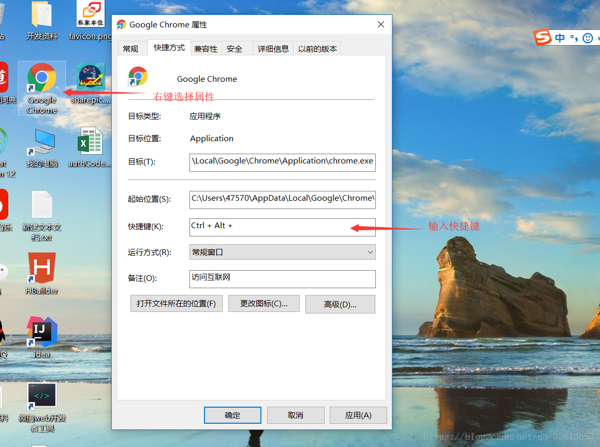This screenshot has height=447, width=600.
Task: Open 微信web开发者工具 shortcut icon
Action: [x=42, y=408]
